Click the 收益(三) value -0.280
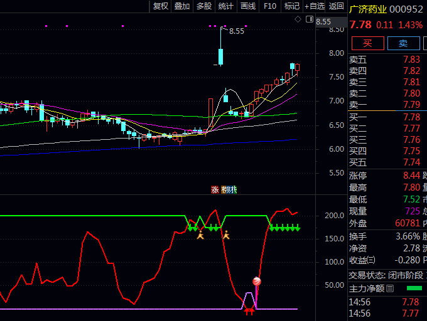 coord(408,260)
